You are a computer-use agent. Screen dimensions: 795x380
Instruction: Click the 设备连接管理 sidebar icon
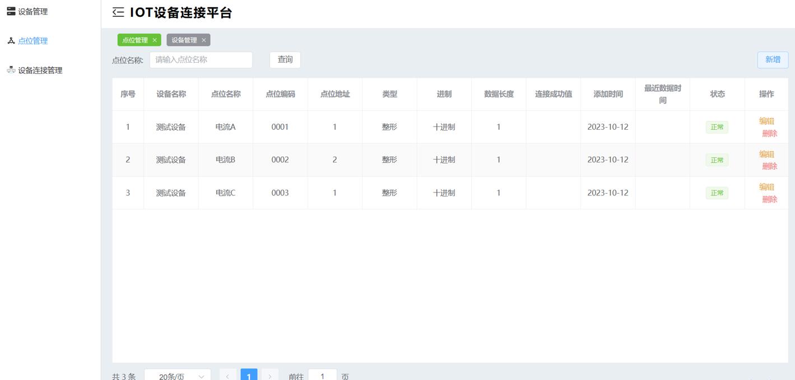pos(11,70)
